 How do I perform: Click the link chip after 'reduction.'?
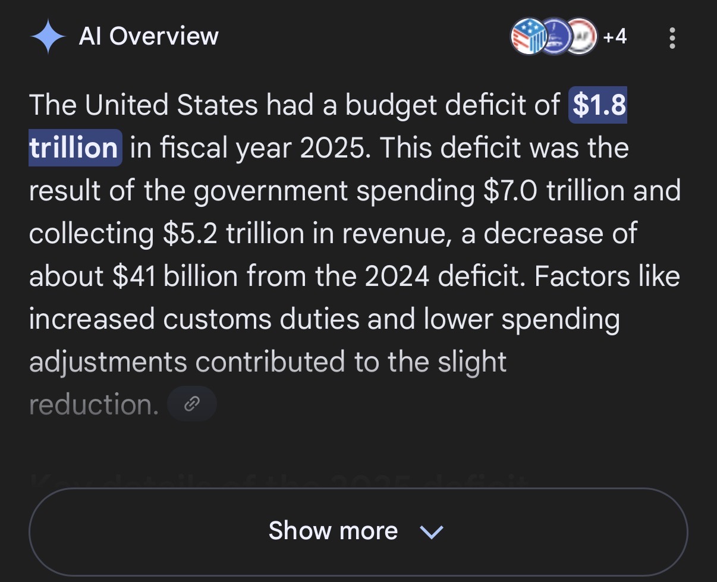(x=191, y=404)
